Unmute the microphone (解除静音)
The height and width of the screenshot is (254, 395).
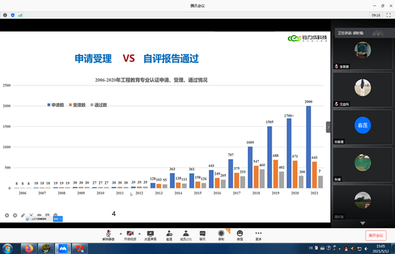point(108,234)
